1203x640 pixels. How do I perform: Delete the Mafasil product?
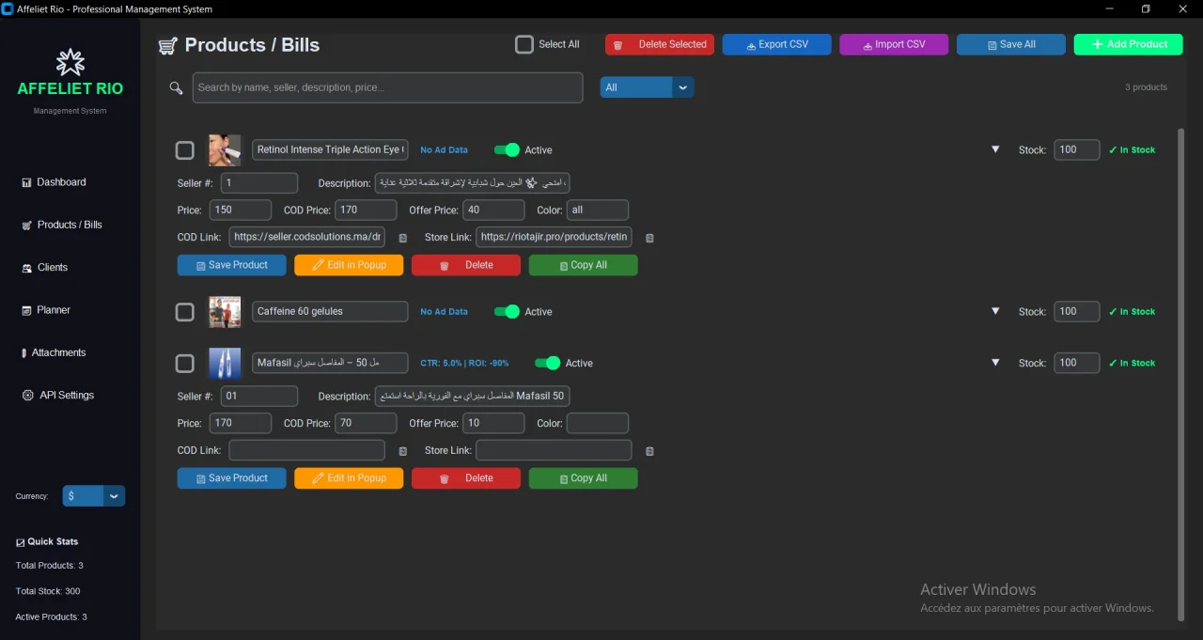coord(466,478)
